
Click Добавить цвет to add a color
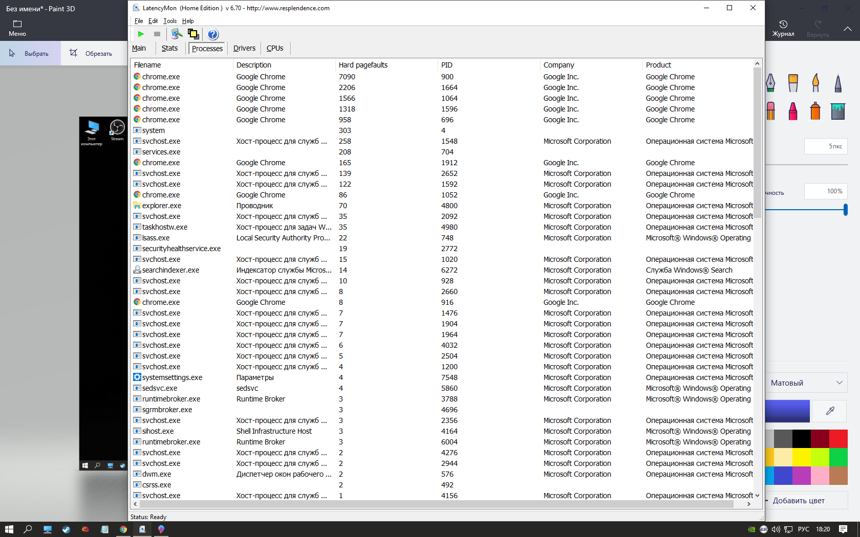[x=806, y=501]
